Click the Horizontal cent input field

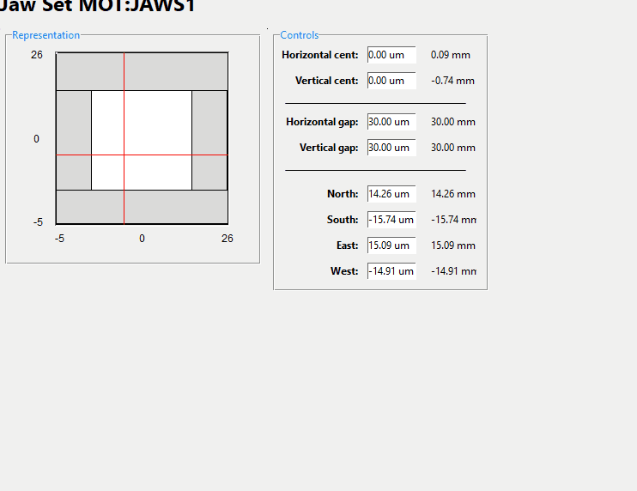pyautogui.click(x=391, y=55)
